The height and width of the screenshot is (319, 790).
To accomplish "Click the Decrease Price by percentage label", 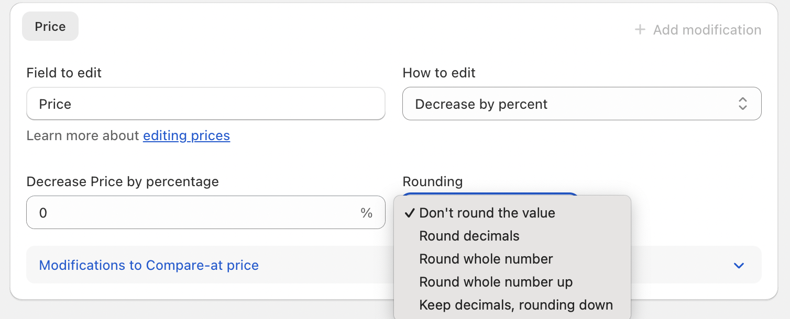I will coord(123,181).
